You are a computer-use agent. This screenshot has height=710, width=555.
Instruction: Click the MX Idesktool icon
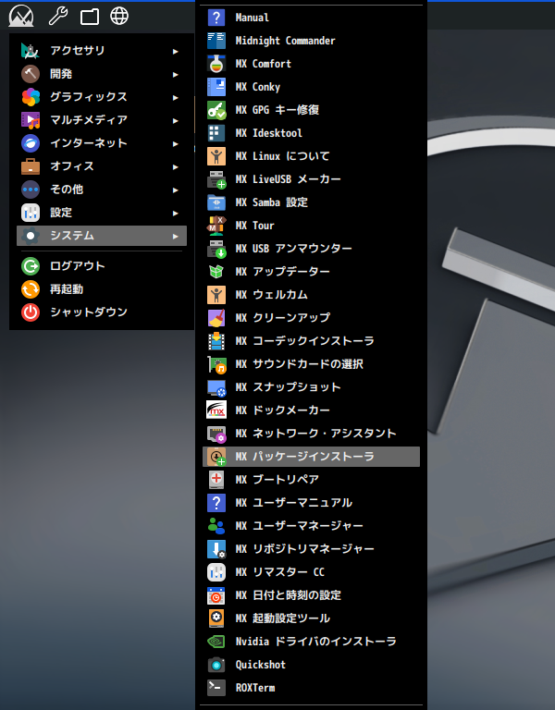216,133
